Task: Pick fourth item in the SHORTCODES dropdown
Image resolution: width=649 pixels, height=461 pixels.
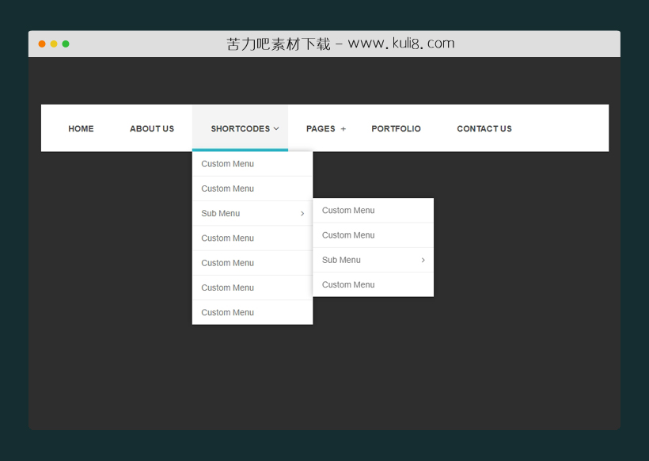Action: (x=228, y=238)
